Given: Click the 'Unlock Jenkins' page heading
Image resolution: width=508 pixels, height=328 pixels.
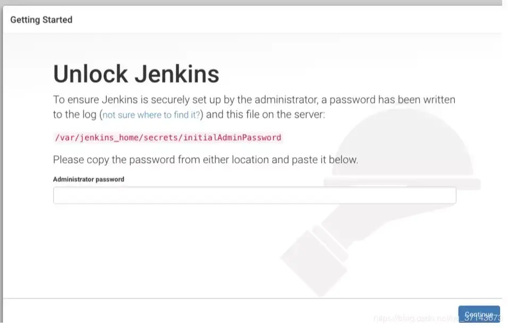Looking at the screenshot, I should [136, 73].
